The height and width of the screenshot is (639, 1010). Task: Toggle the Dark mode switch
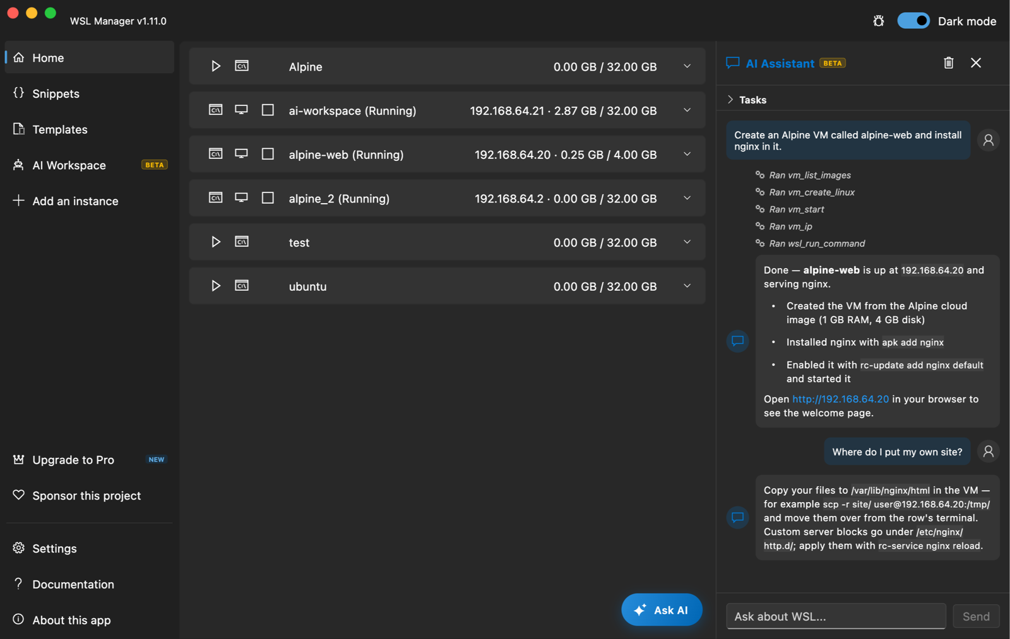click(913, 21)
